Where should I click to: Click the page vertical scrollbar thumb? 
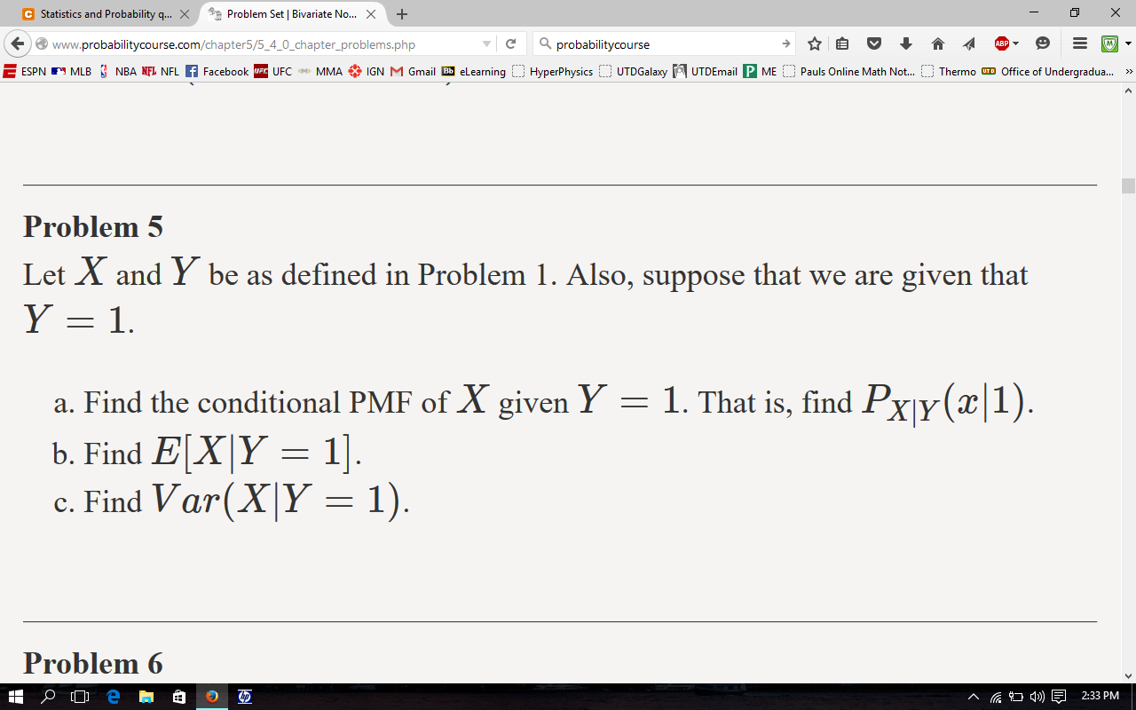pos(1128,185)
